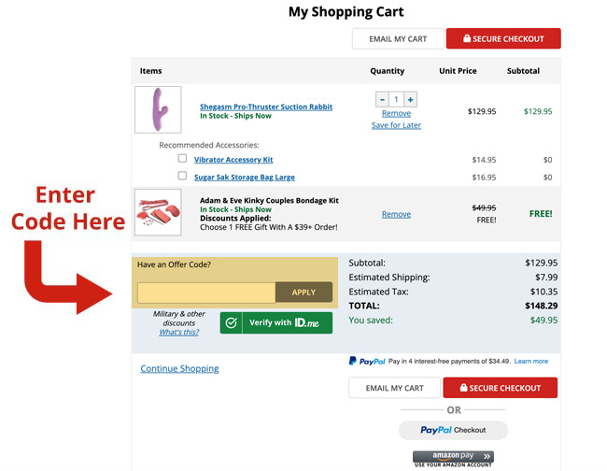Open PayPal Learn more link
This screenshot has height=471, width=607.
pos(531,361)
